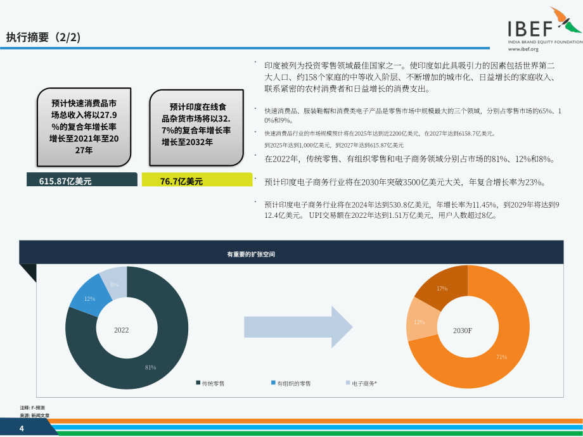Click the note 注释: F-预测
Viewport: 583px width, 437px height.
[x=32, y=408]
